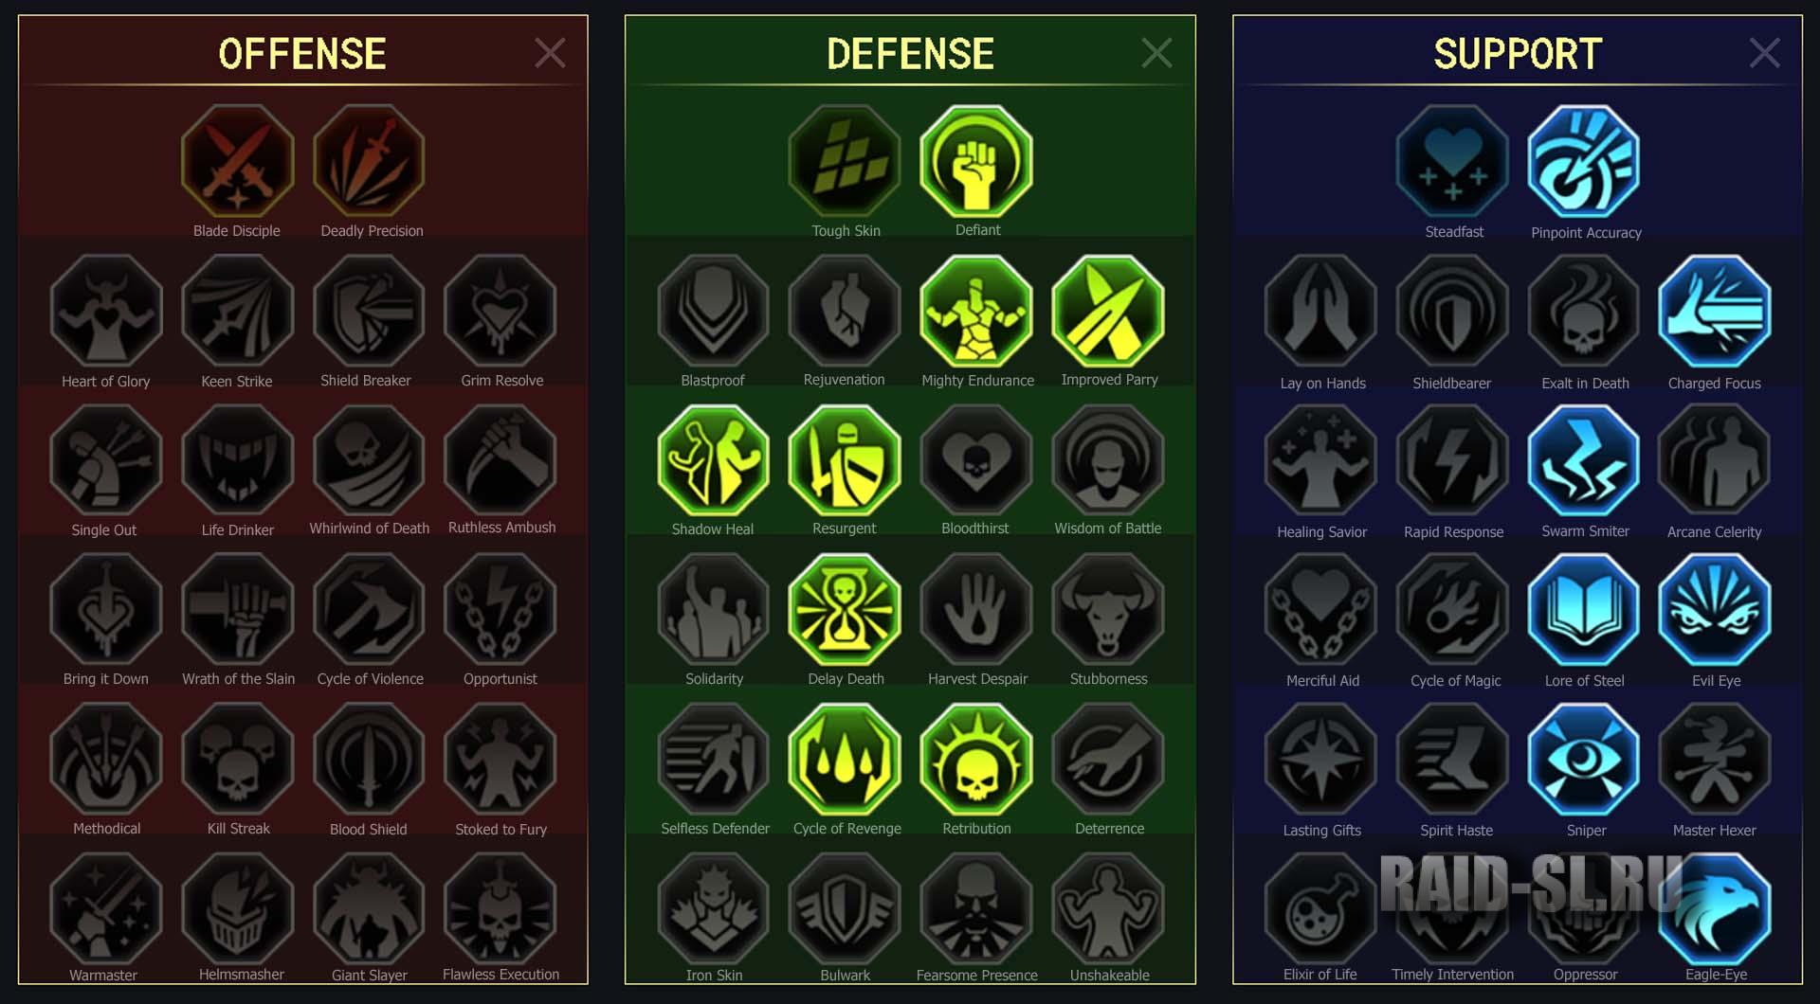This screenshot has width=1820, height=1004.
Task: Choose the Defiant mastery in Defense
Action: coord(976,160)
